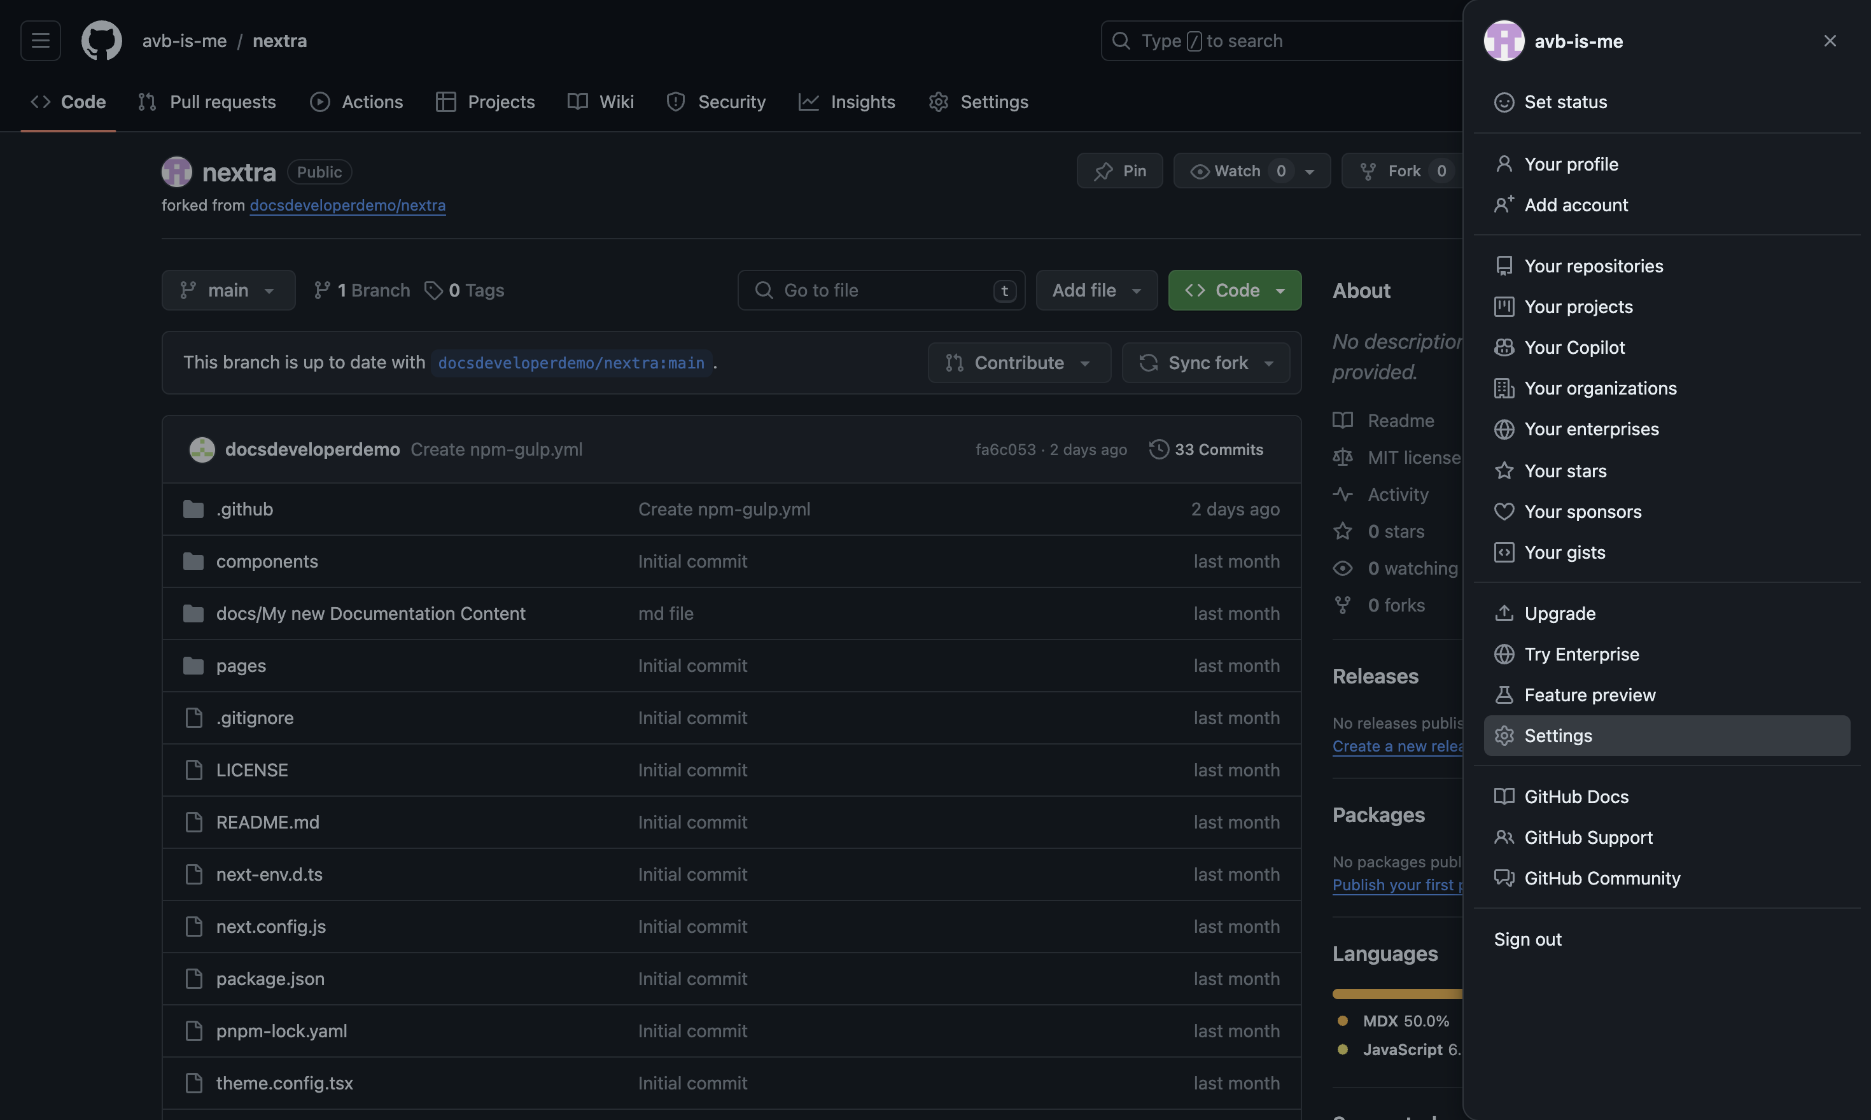Viewport: 1871px width, 1120px height.
Task: Sign out of the account
Action: point(1527,939)
